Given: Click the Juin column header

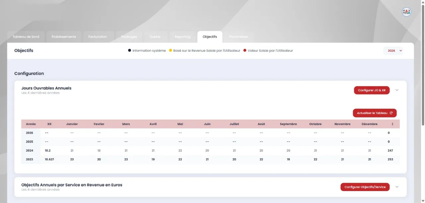Looking at the screenshot, I should (207, 124).
